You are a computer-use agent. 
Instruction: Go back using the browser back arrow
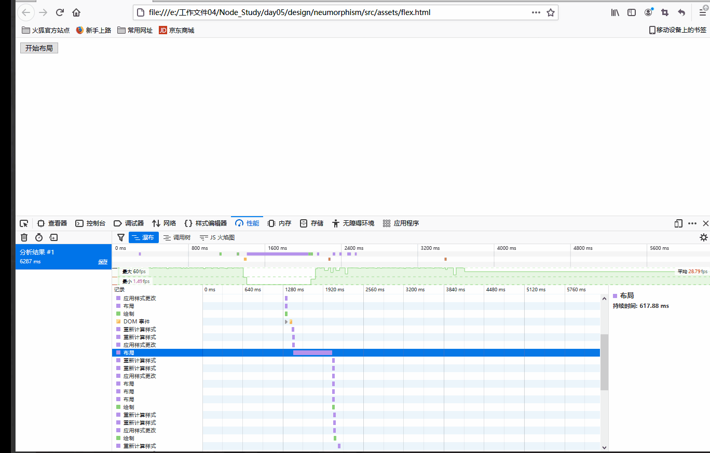point(26,12)
